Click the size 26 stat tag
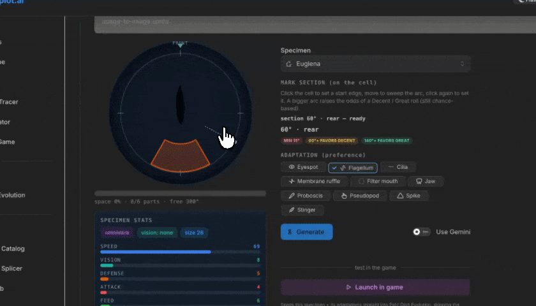 (x=194, y=233)
